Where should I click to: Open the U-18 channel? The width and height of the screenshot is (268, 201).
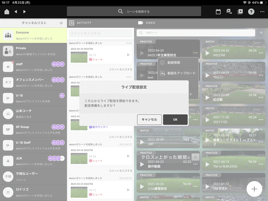[33, 98]
